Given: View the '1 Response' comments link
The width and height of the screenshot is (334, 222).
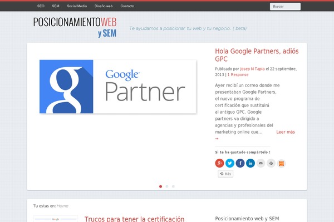Looking at the screenshot, I should tap(238, 74).
